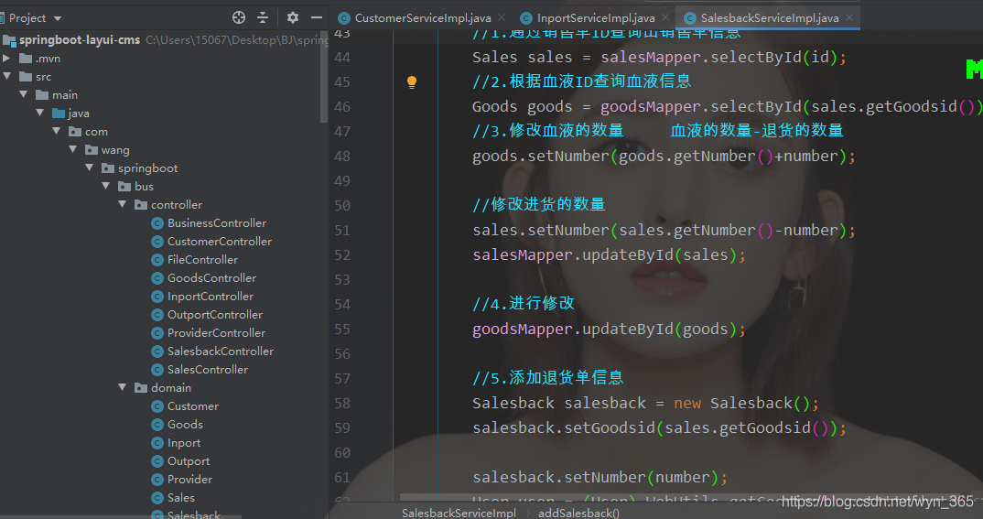
Task: Expand the .mvn folder
Action: tap(7, 59)
